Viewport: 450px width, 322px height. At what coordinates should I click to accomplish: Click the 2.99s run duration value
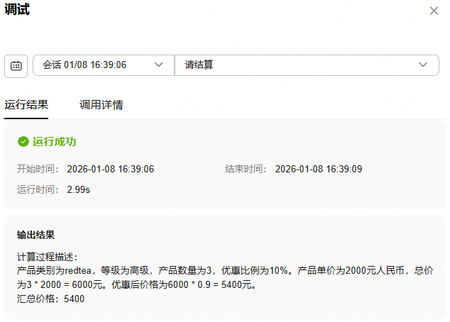pyautogui.click(x=78, y=189)
